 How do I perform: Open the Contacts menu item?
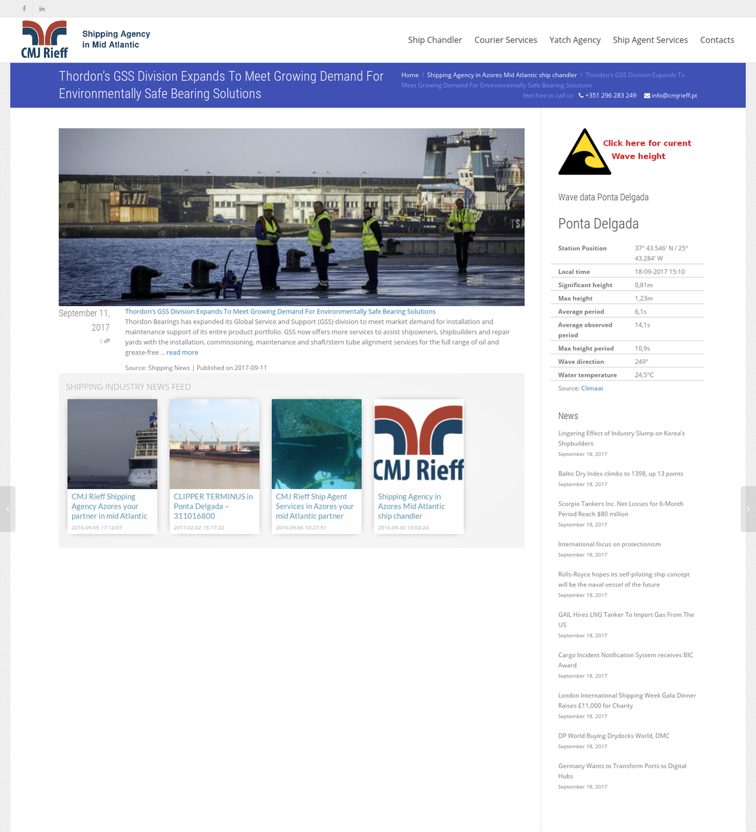717,40
